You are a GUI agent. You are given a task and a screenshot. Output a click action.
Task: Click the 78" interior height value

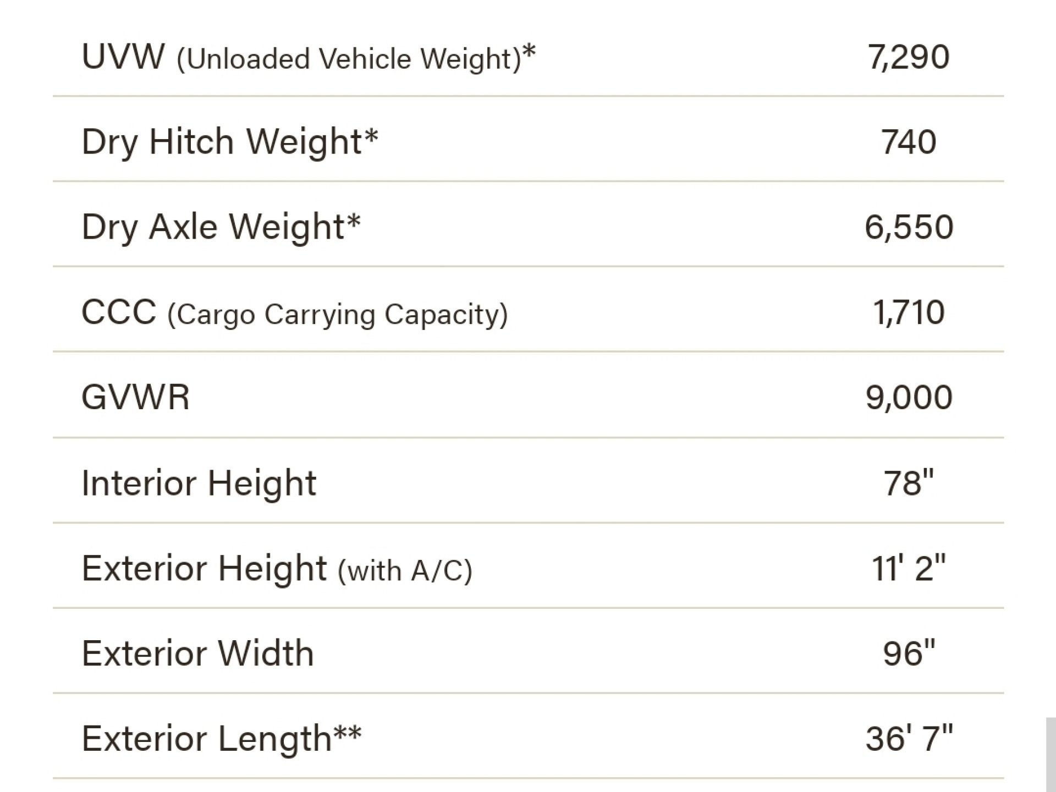click(909, 483)
